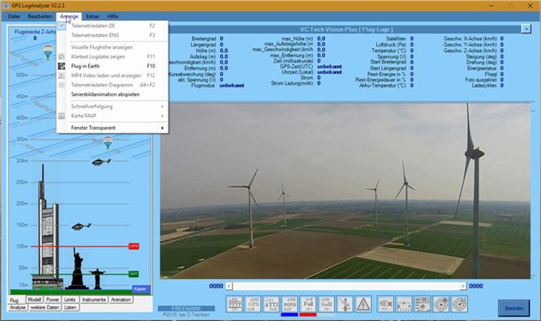Open the Extras menu
The width and height of the screenshot is (541, 321).
[x=93, y=16]
